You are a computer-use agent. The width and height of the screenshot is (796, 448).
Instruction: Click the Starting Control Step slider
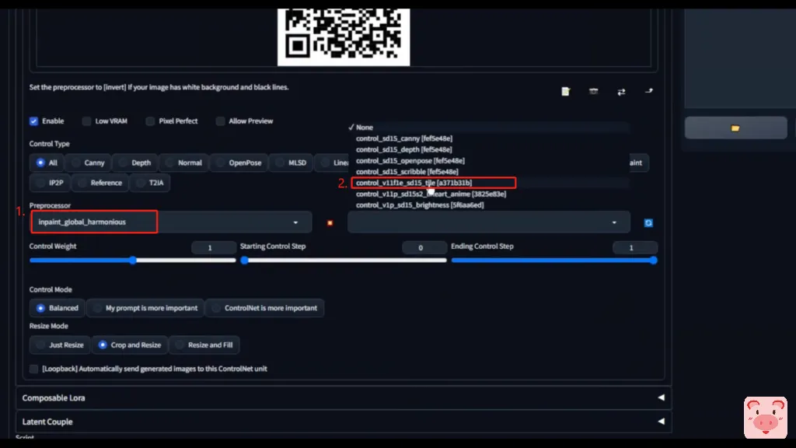point(344,260)
